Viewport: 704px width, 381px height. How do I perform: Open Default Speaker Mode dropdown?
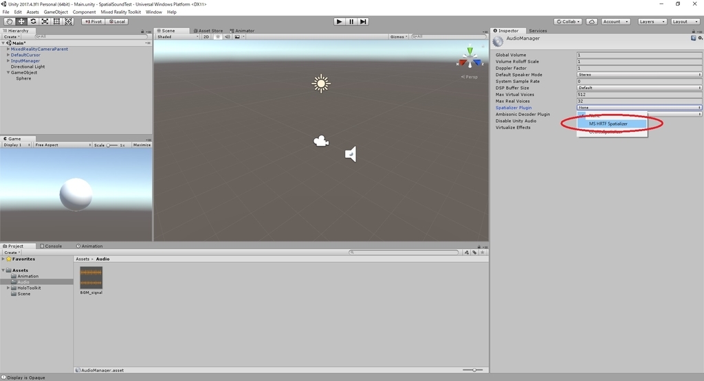pos(639,75)
